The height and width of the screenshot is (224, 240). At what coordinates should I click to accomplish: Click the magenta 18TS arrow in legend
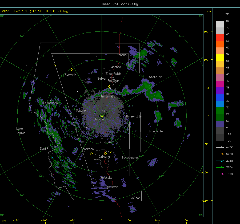(220, 174)
